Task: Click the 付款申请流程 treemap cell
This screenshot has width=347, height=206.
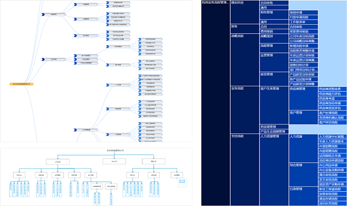Action: [x=304, y=17]
